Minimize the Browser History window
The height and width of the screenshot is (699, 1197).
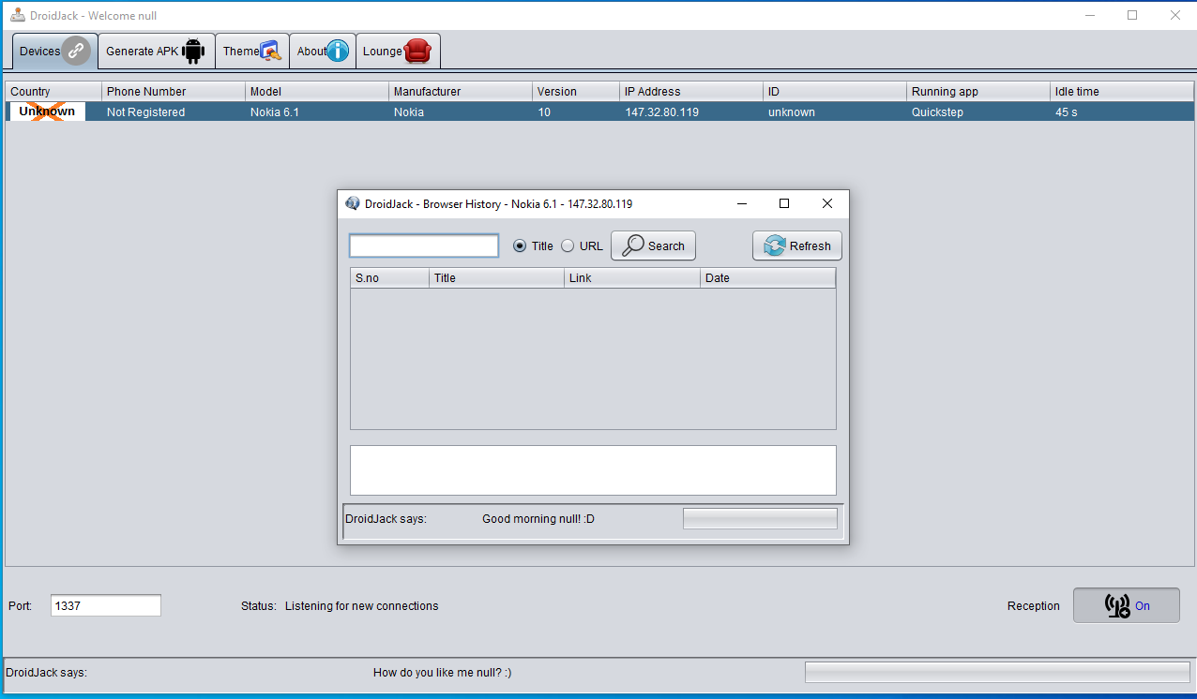click(741, 203)
